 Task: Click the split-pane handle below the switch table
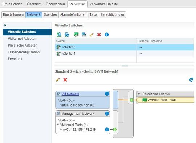(x=124, y=66)
